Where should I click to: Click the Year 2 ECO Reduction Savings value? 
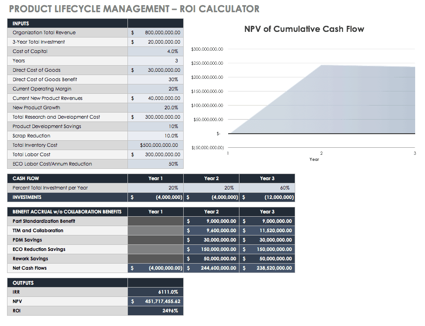tap(211, 250)
